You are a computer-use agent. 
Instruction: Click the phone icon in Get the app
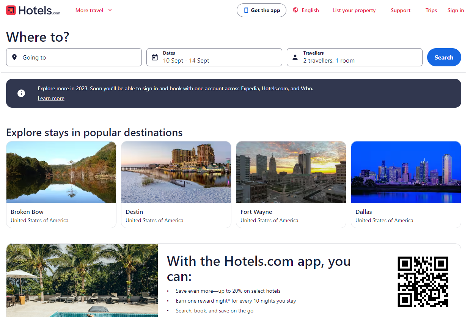click(246, 10)
